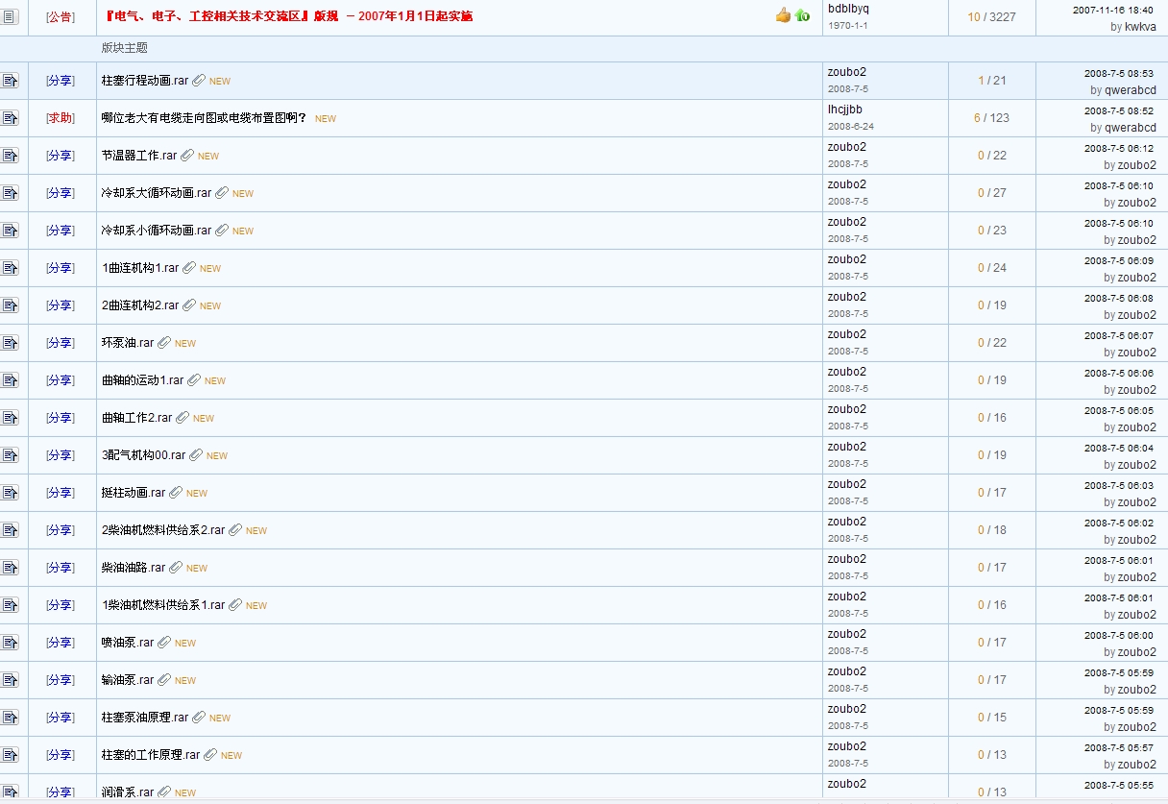
Task: Click the thread icon for 柴油油路.rar
Action: [x=10, y=568]
